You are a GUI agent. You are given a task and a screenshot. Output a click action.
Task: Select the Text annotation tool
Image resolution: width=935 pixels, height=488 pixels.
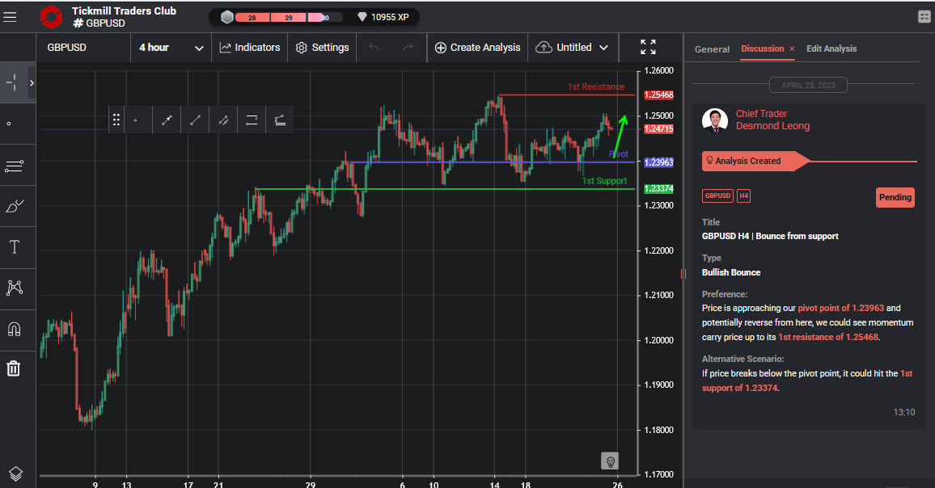(x=15, y=246)
